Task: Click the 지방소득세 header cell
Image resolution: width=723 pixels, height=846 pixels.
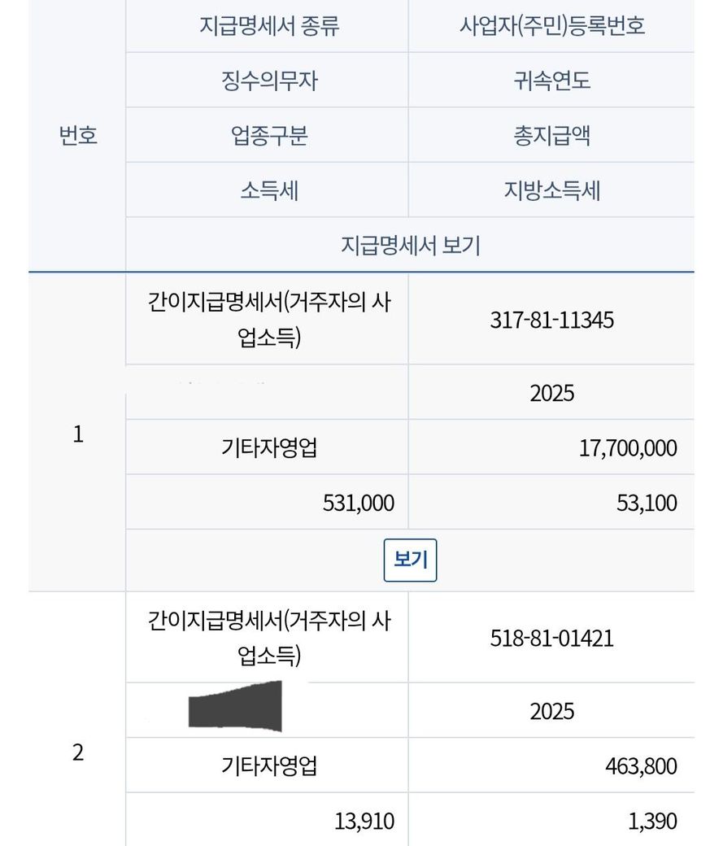Action: click(x=551, y=190)
